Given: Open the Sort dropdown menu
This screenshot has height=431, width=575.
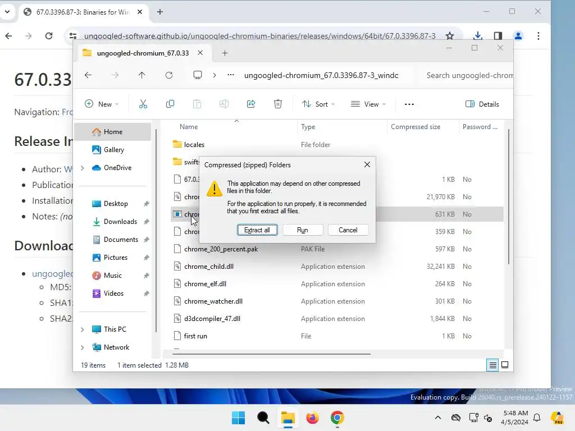Looking at the screenshot, I should pyautogui.click(x=318, y=104).
